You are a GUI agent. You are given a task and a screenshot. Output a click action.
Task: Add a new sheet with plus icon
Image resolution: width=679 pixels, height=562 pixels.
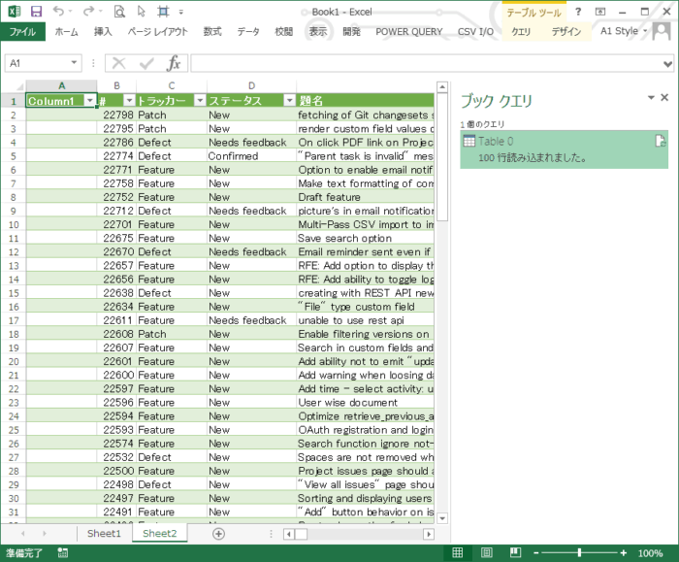click(218, 534)
